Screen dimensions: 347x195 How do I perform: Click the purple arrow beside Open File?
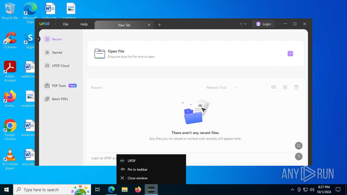tap(290, 54)
